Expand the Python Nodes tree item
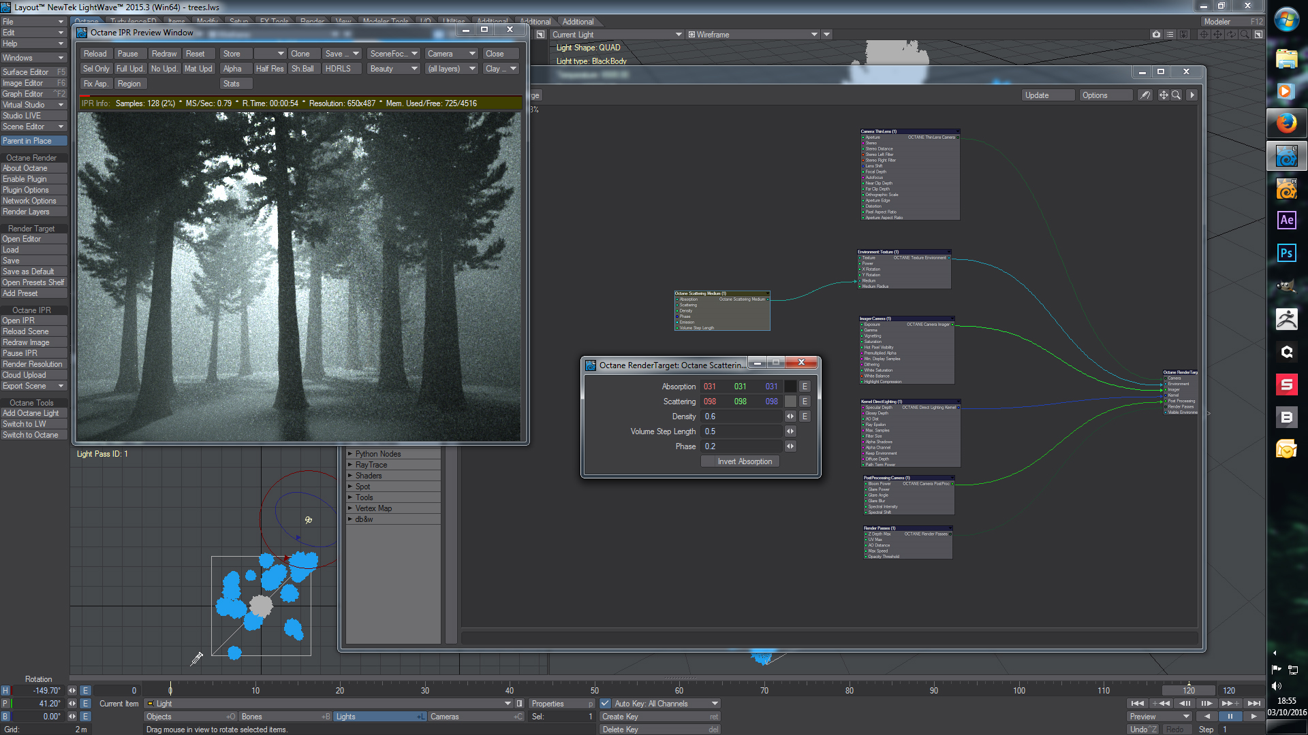The height and width of the screenshot is (735, 1308). tap(351, 454)
